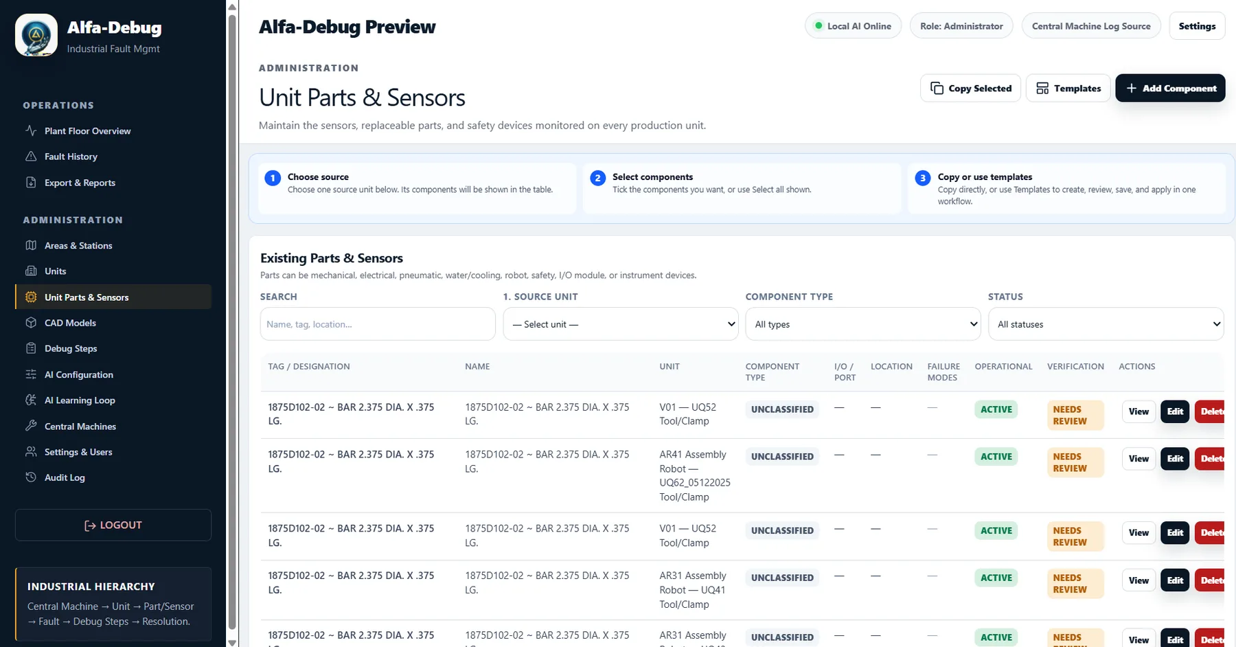Screen dimensions: 1236x647
Task: Click the Role: Administrator badge
Action: tap(961, 26)
